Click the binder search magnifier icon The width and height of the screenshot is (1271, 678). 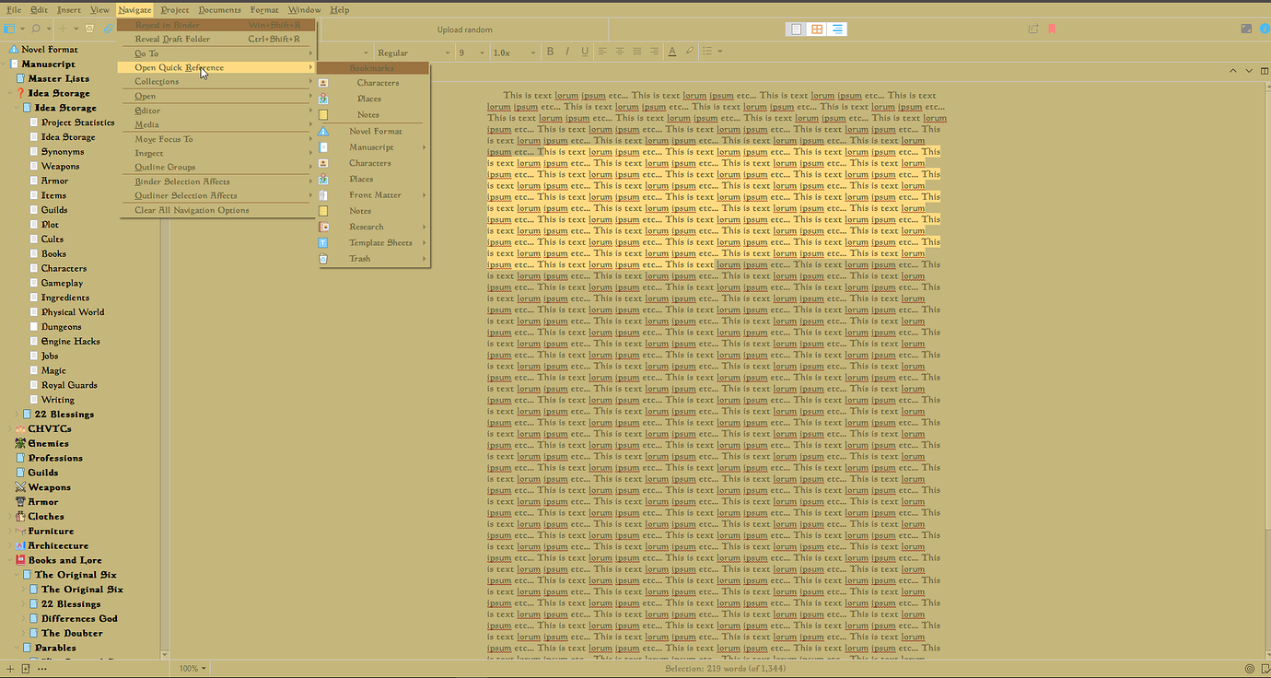coord(36,29)
